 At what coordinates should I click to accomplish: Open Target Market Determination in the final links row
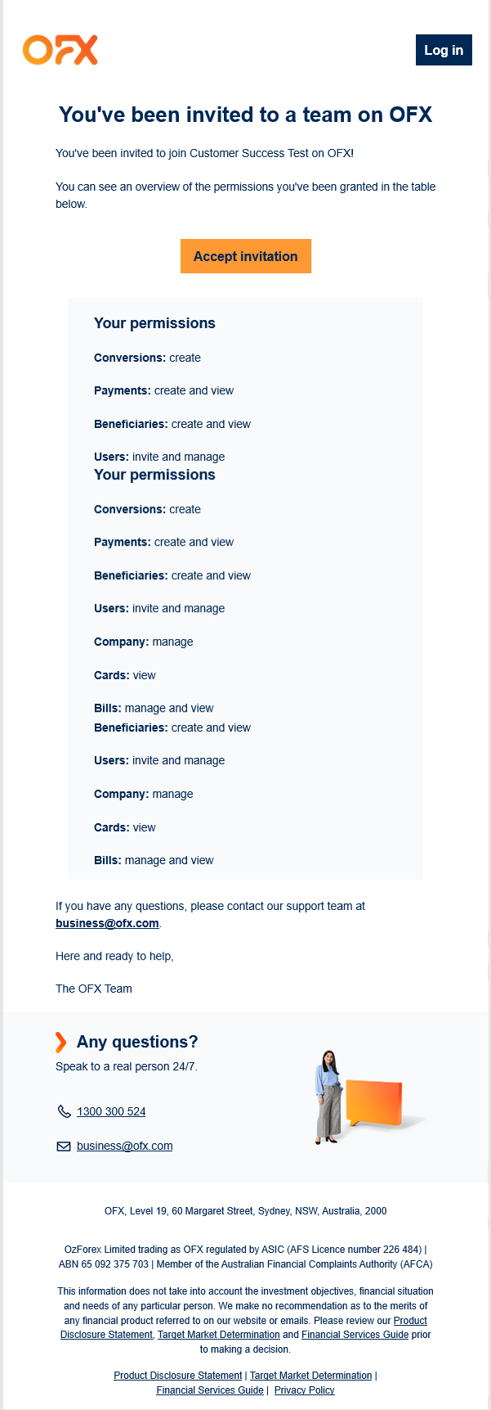click(310, 1376)
